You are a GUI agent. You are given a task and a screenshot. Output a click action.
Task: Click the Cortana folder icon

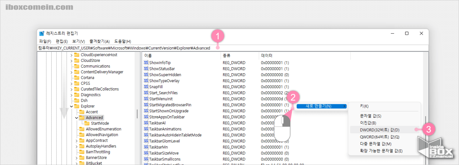[76, 78]
